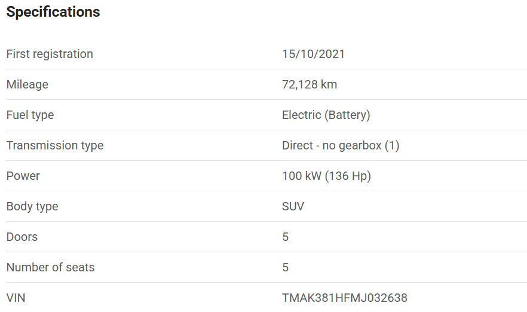Click the Power row label
The height and width of the screenshot is (312, 527).
(x=23, y=176)
